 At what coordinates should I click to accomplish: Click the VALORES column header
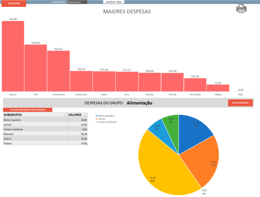point(78,115)
